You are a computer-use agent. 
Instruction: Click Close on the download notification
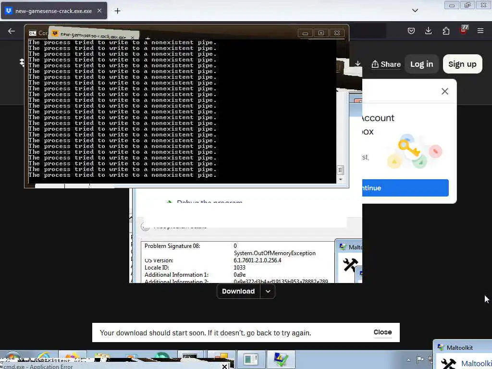click(x=382, y=332)
